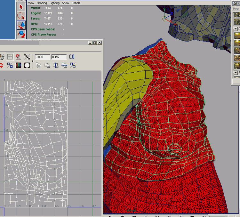Pick the Rotate tool in toolbox
Image resolution: width=240 pixels, height=217 pixels.
click(x=21, y=34)
